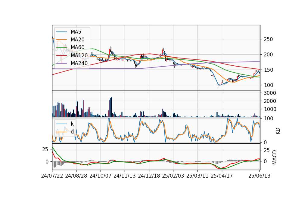The width and height of the screenshot is (289, 207).
Task: Click the 24/12/18 date axis label
Action: click(x=149, y=176)
